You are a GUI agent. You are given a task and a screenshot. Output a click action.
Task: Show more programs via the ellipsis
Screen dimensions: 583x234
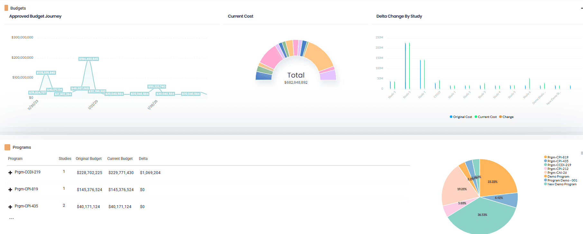tap(12, 219)
